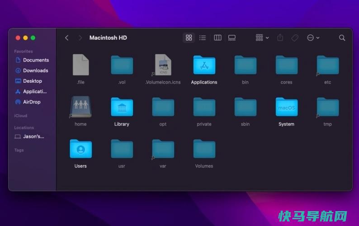359x226 pixels.
Task: Select the home volume icon
Action: 80,107
